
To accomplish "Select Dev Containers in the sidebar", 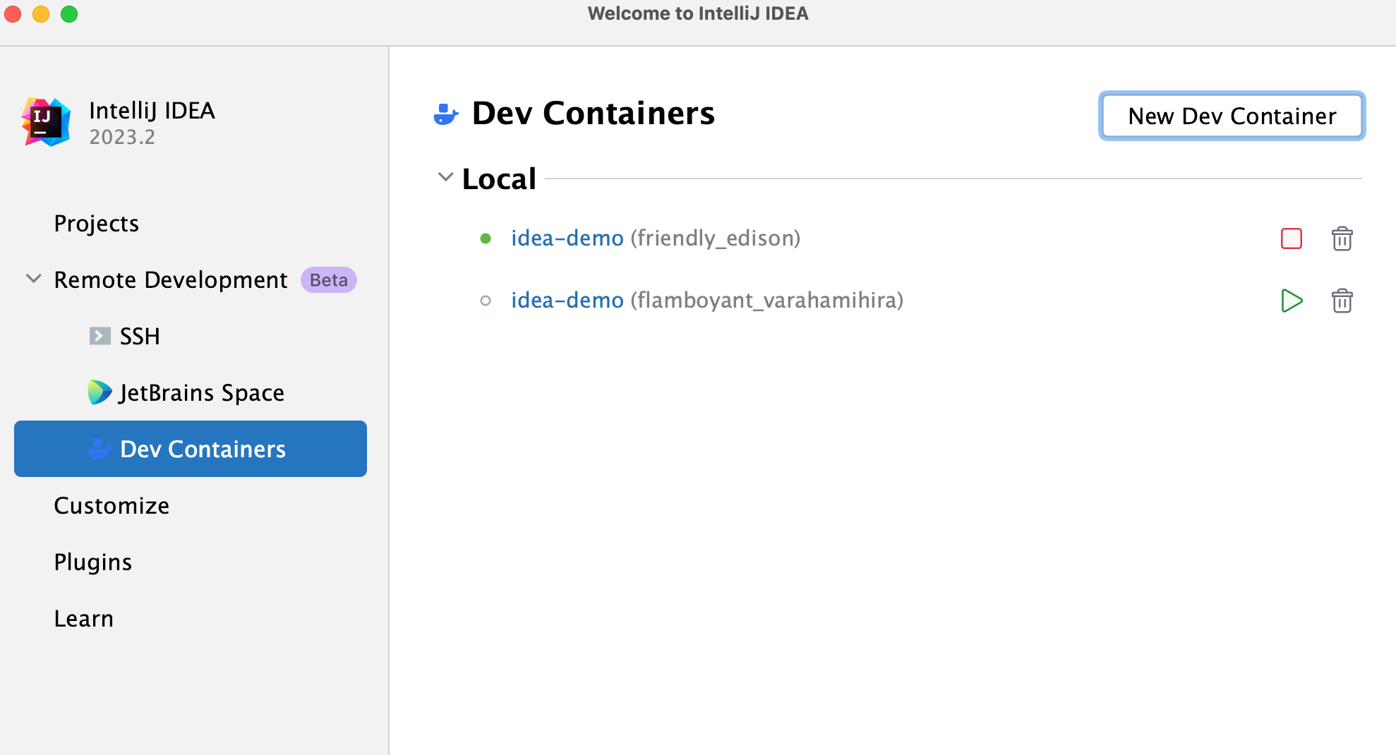I will point(191,449).
